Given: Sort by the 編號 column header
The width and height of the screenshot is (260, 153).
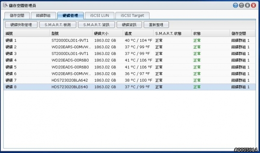Looking at the screenshot, I should [26, 34].
